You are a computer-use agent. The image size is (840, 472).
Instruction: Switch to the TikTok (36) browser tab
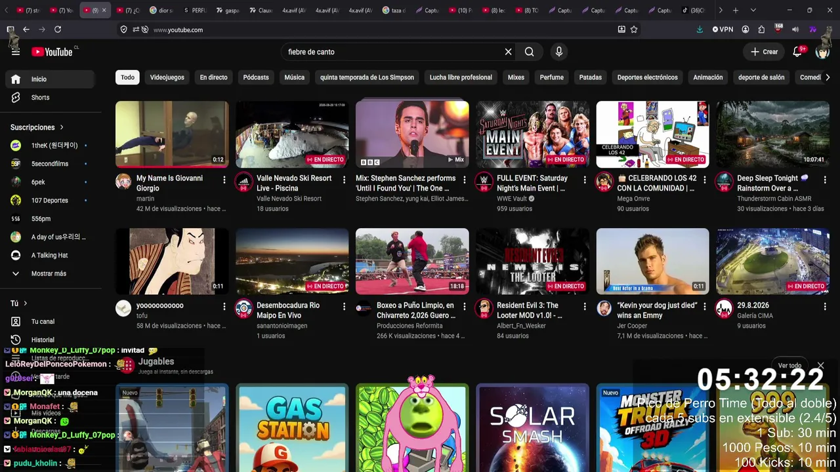click(x=694, y=10)
